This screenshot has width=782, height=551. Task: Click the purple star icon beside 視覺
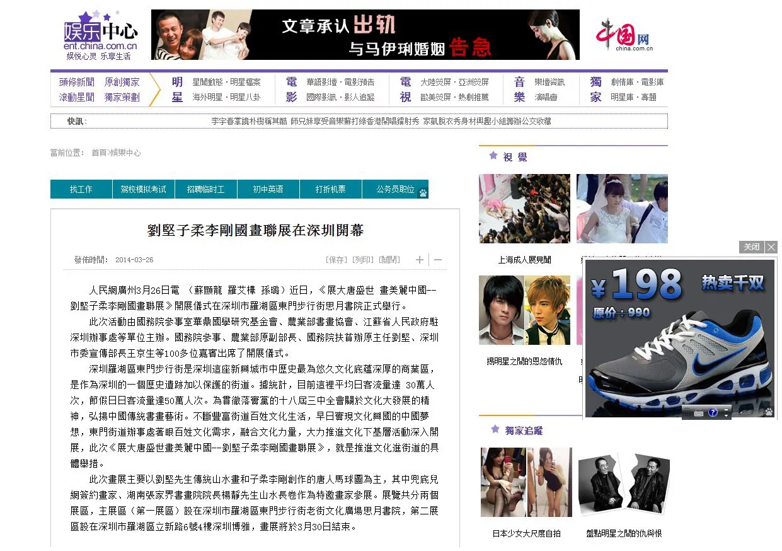tap(493, 156)
